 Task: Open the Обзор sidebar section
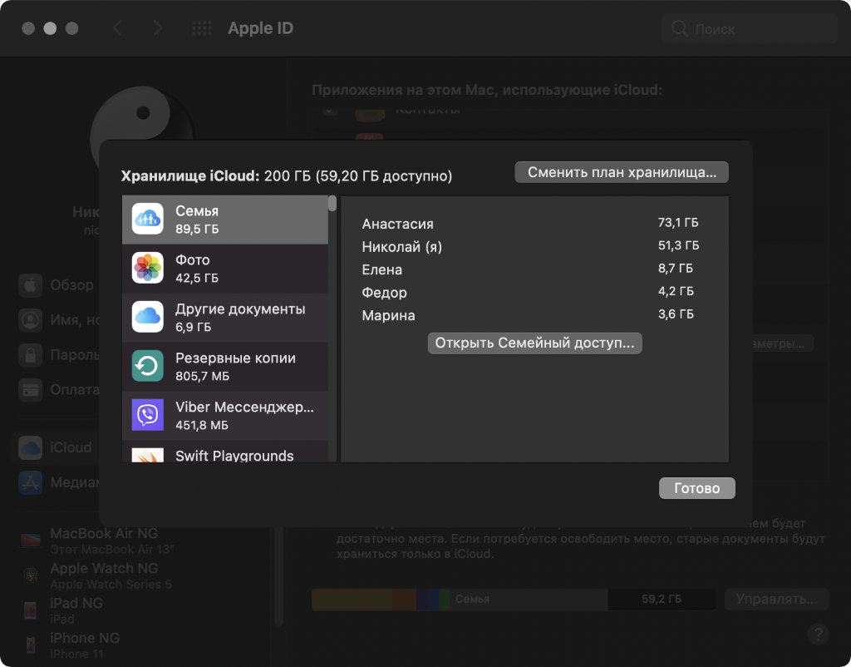pos(57,285)
